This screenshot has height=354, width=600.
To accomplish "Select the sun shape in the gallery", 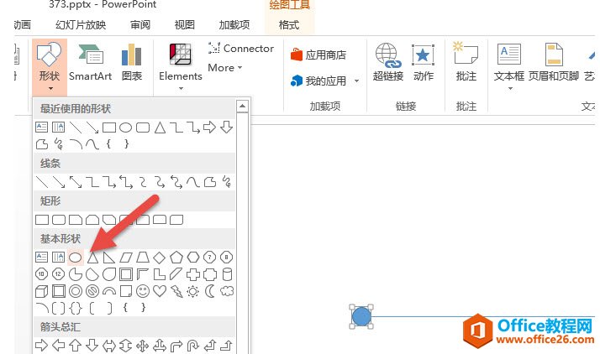I will [x=193, y=291].
